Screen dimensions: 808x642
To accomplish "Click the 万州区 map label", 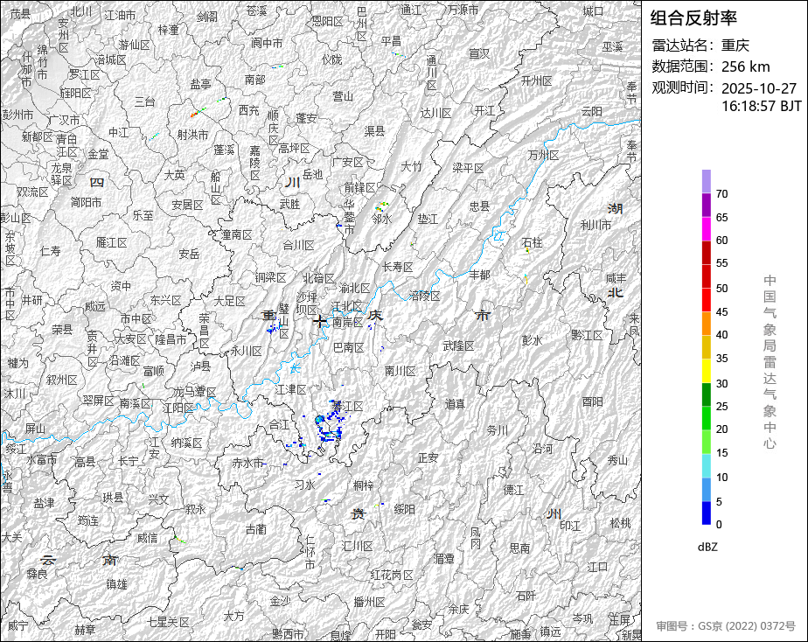I will pyautogui.click(x=543, y=155).
